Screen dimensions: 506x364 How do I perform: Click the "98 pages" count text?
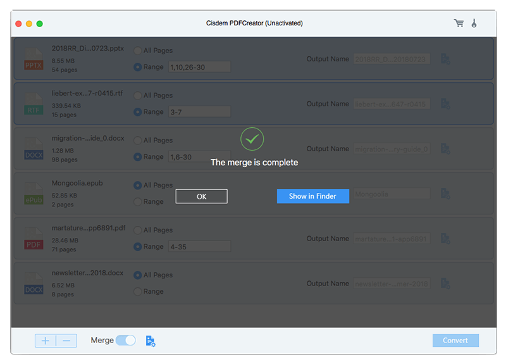tap(65, 160)
